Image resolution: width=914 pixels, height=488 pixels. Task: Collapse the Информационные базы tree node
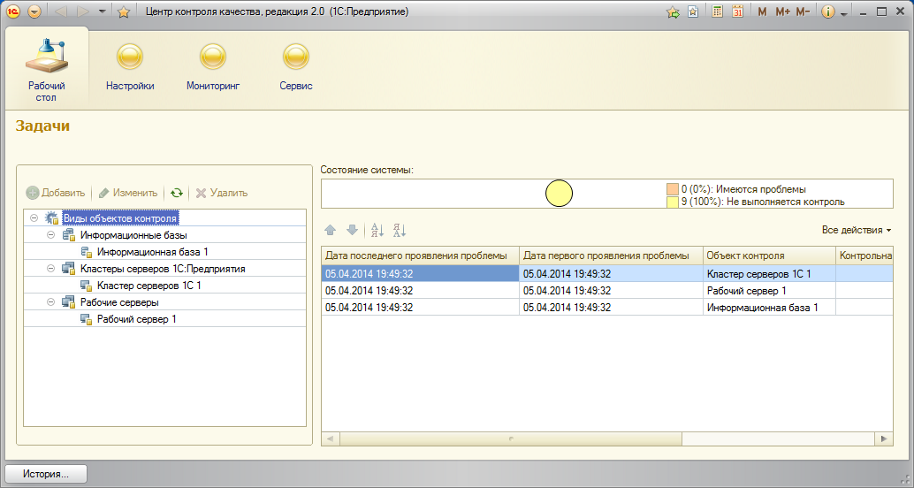(x=50, y=235)
